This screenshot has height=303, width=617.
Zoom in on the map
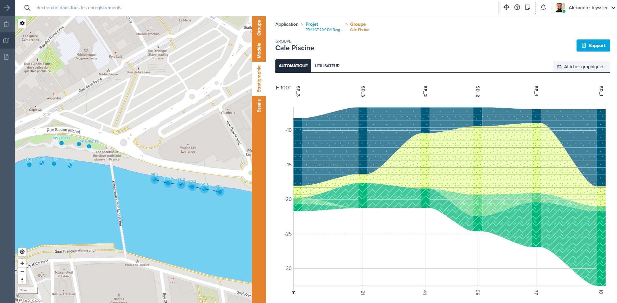tap(22, 263)
